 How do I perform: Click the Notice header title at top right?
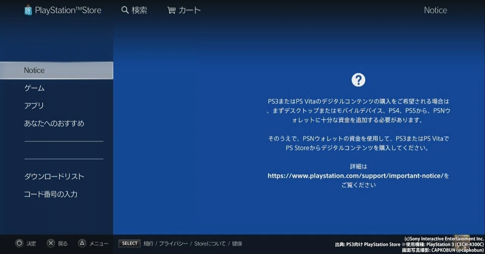[435, 10]
